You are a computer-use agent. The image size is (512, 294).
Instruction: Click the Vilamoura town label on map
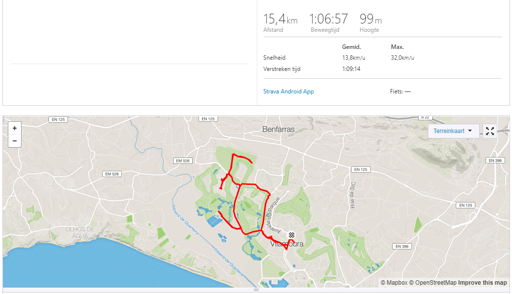287,244
